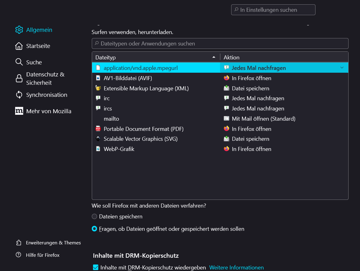360x271 pixels.
Task: Click Jedes Mal nachfragen for ircs
Action: pyautogui.click(x=258, y=109)
